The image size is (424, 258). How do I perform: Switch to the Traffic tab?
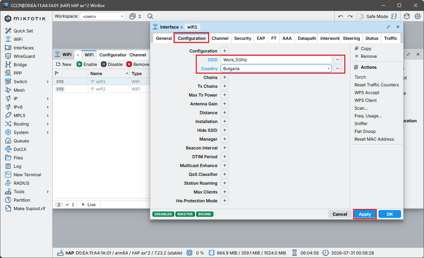[391, 38]
